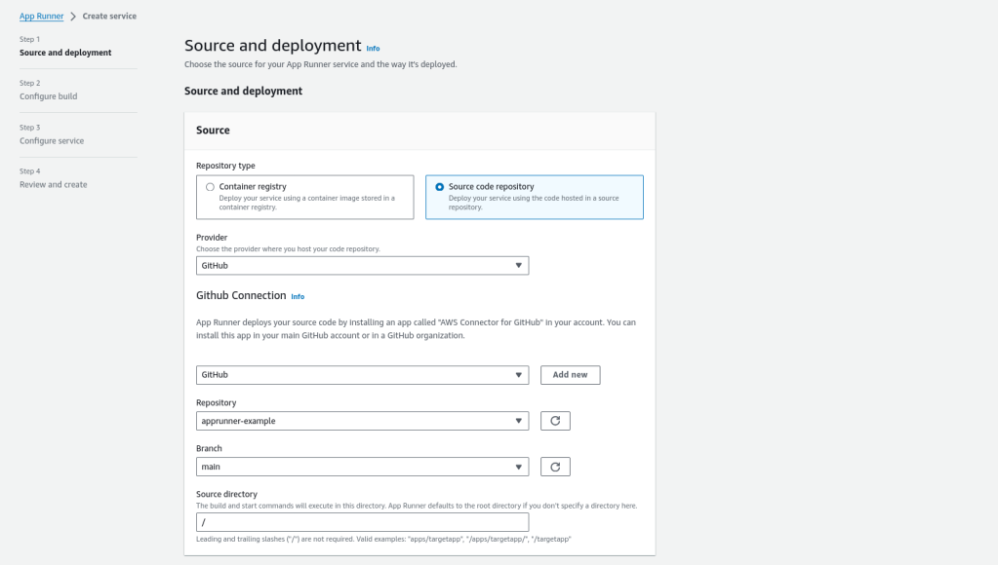
Task: Expand the Branch dropdown set to main
Action: pyautogui.click(x=362, y=468)
